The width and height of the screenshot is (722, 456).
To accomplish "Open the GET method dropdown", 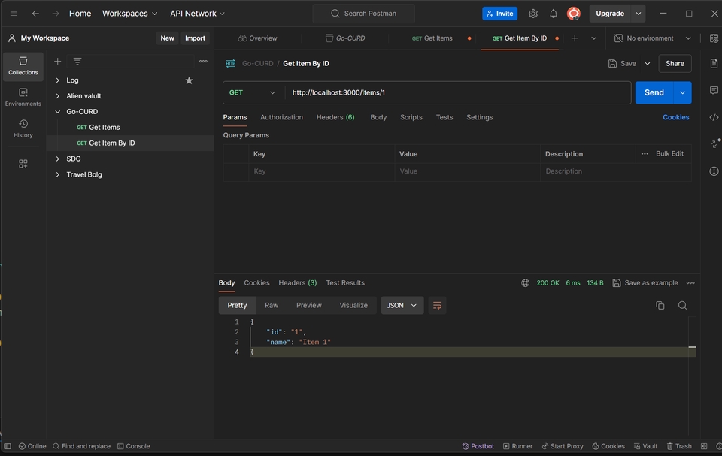I will pos(253,92).
